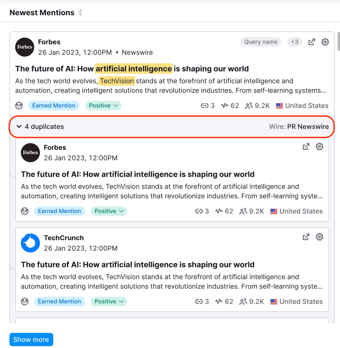Image resolution: width=340 pixels, height=348 pixels.
Task: Open the top Forbes mention in new tab
Action: (312, 42)
